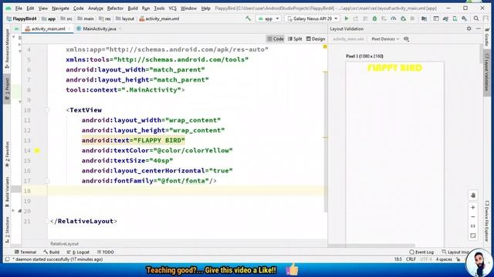Image resolution: width=494 pixels, height=277 pixels.
Task: Open the AVD Manager phone icon
Action: tap(455, 18)
